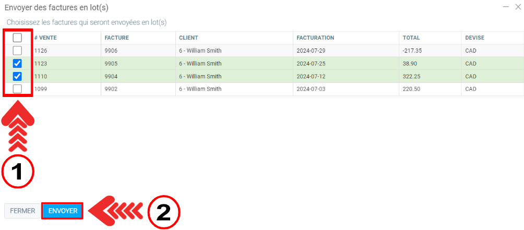This screenshot has width=524, height=230.
Task: Select the 322.25 total cell
Action: coord(411,76)
